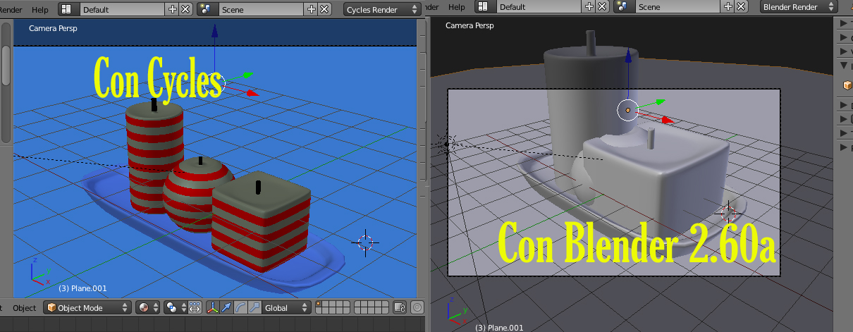Add new scene in right Blender Render window

click(x=729, y=7)
